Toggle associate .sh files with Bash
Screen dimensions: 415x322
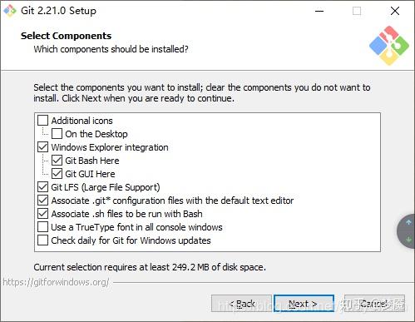click(x=42, y=214)
